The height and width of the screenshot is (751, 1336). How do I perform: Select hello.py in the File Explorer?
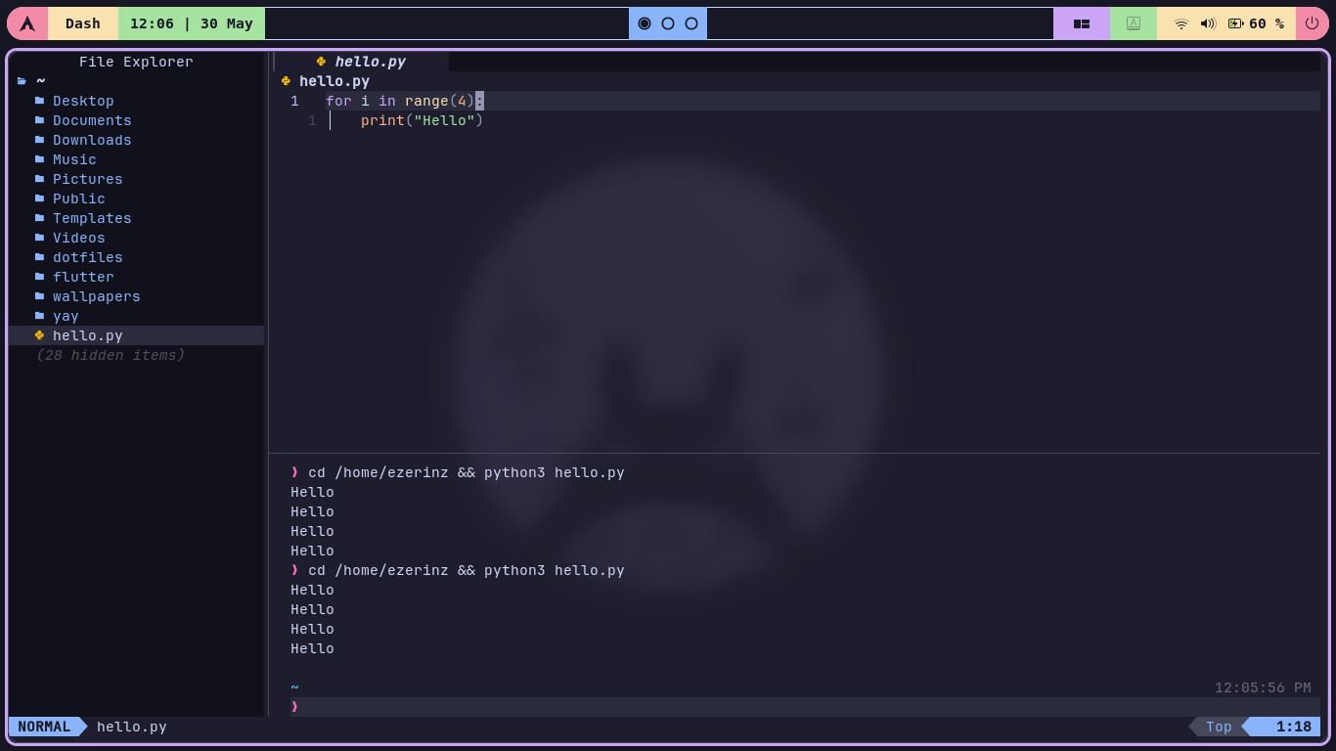tap(88, 335)
